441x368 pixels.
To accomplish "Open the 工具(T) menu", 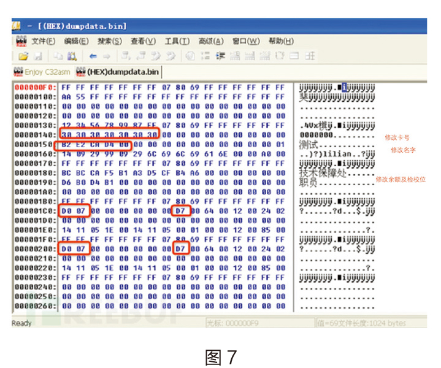I will click(x=177, y=41).
